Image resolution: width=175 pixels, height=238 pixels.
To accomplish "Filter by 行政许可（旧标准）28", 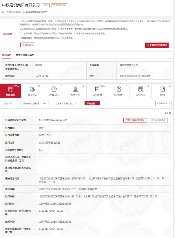I will [x=67, y=103].
